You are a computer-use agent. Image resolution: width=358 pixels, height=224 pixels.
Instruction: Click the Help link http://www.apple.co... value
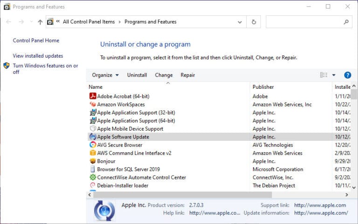click(x=214, y=213)
